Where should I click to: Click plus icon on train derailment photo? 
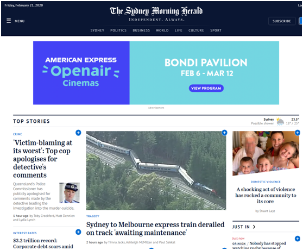pyautogui.click(x=224, y=133)
